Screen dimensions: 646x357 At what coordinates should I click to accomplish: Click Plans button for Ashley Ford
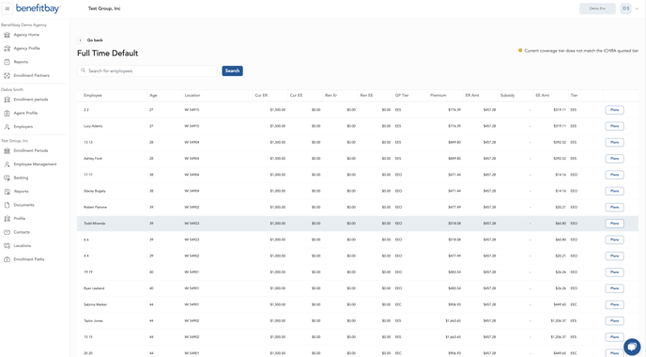coord(614,158)
